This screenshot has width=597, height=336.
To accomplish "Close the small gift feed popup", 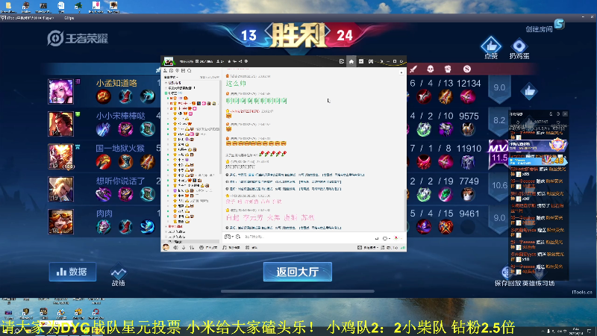I will click(x=565, y=114).
